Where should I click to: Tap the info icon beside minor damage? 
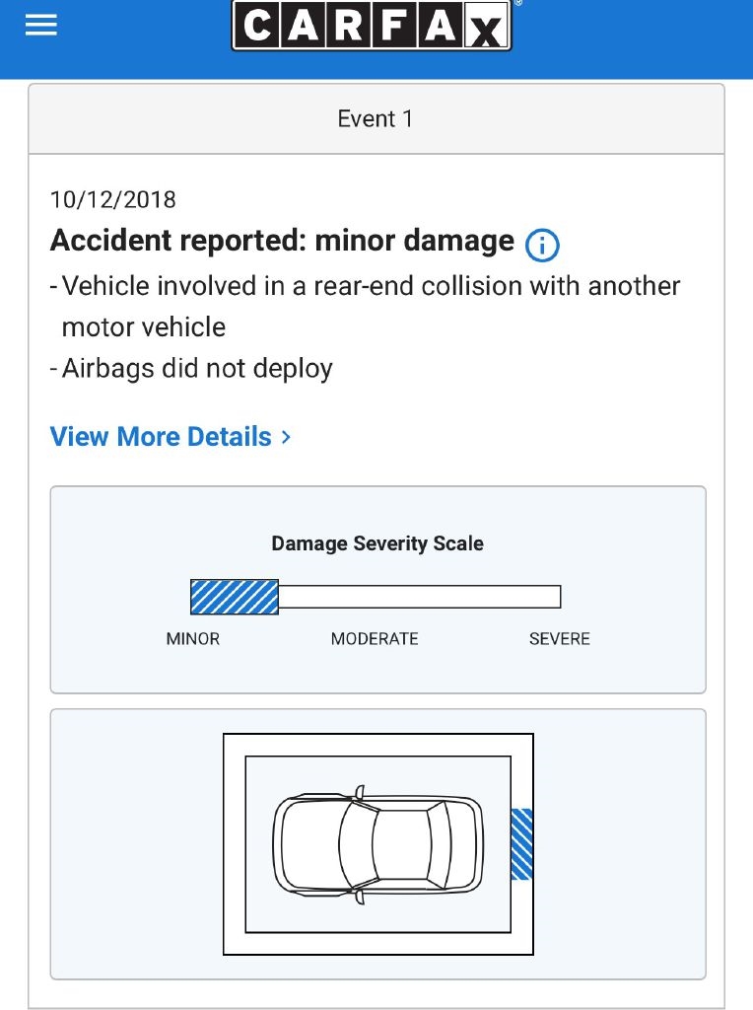point(542,244)
